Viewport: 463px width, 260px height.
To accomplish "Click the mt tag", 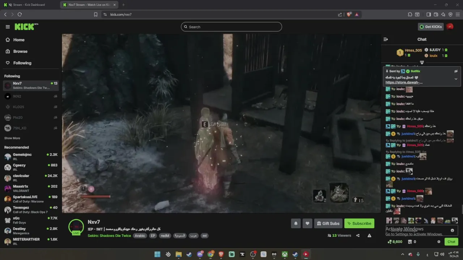I will pos(205,236).
